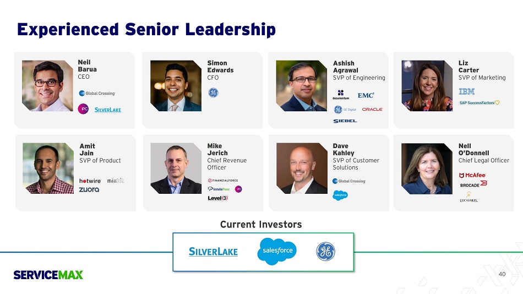Click the Siebel logo in Ashish Agrawal's card

click(345, 121)
